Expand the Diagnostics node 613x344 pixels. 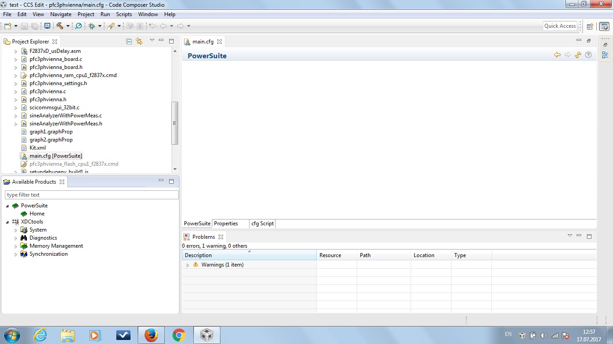[x=16, y=238]
